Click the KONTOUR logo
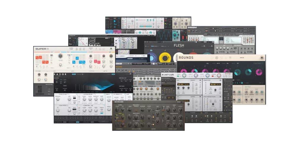 pyautogui.click(x=168, y=75)
